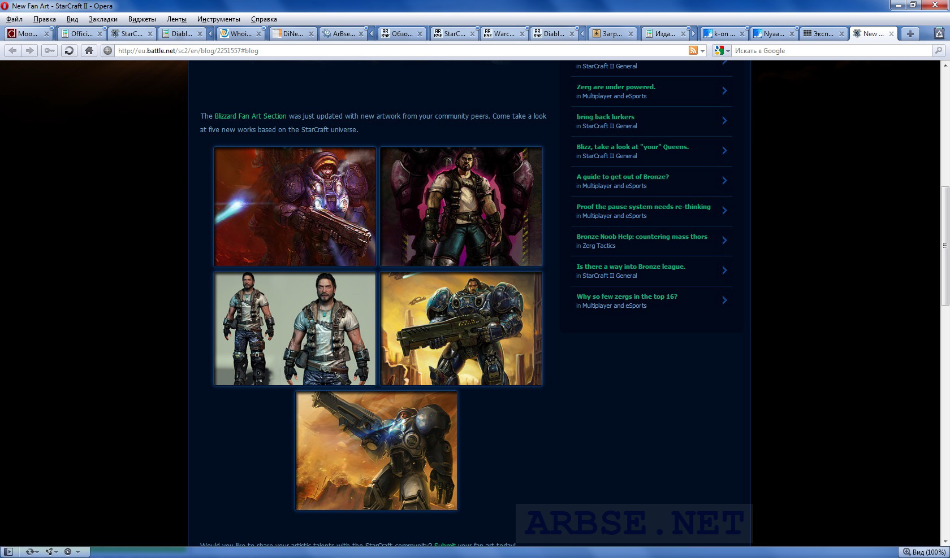Open the Справка menu
This screenshot has width=950, height=558.
[264, 19]
